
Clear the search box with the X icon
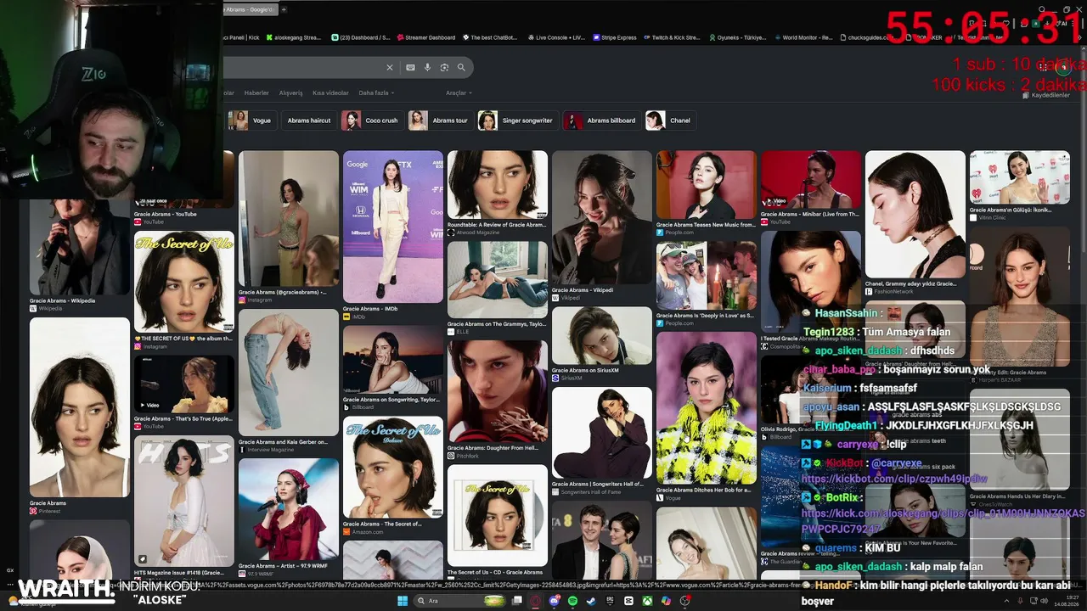390,68
